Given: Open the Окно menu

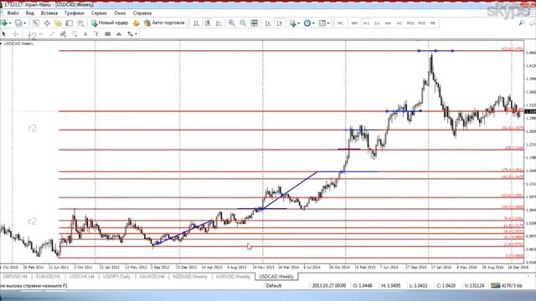Looking at the screenshot, I should click(x=120, y=13).
